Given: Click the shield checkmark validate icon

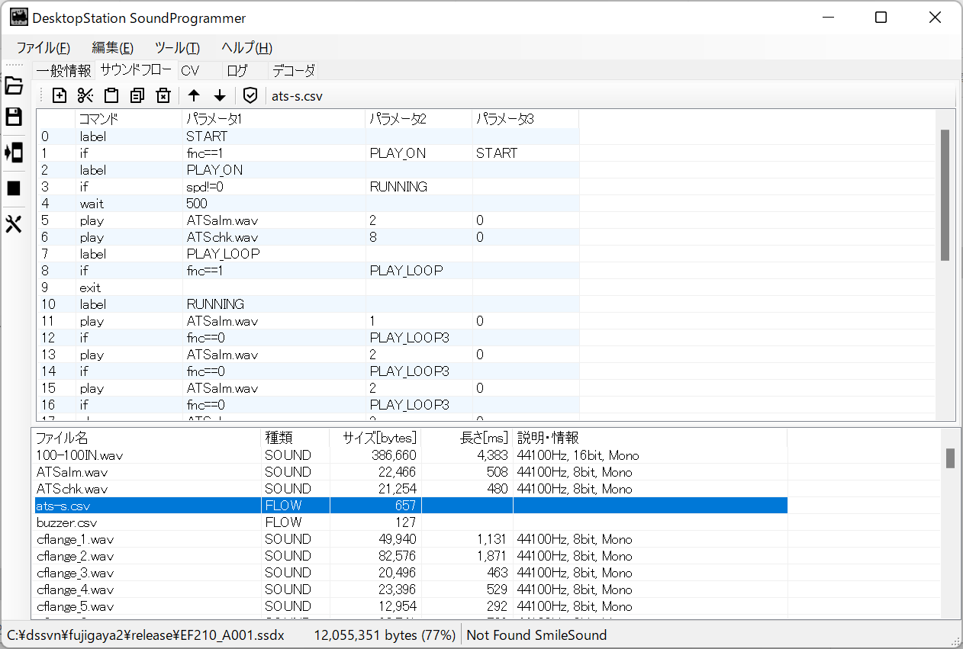Looking at the screenshot, I should pyautogui.click(x=250, y=95).
